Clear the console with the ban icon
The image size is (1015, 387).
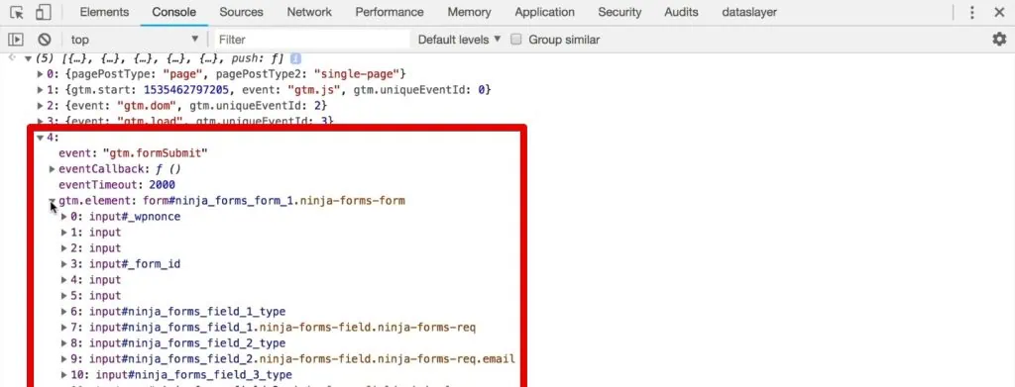44,40
